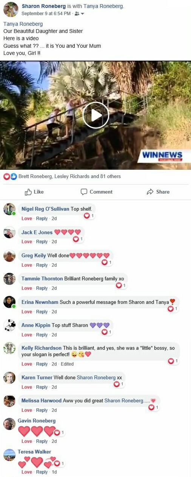Toggle Love on Jack E Jones's comment
This screenshot has width=191, height=477.
pos(27,242)
